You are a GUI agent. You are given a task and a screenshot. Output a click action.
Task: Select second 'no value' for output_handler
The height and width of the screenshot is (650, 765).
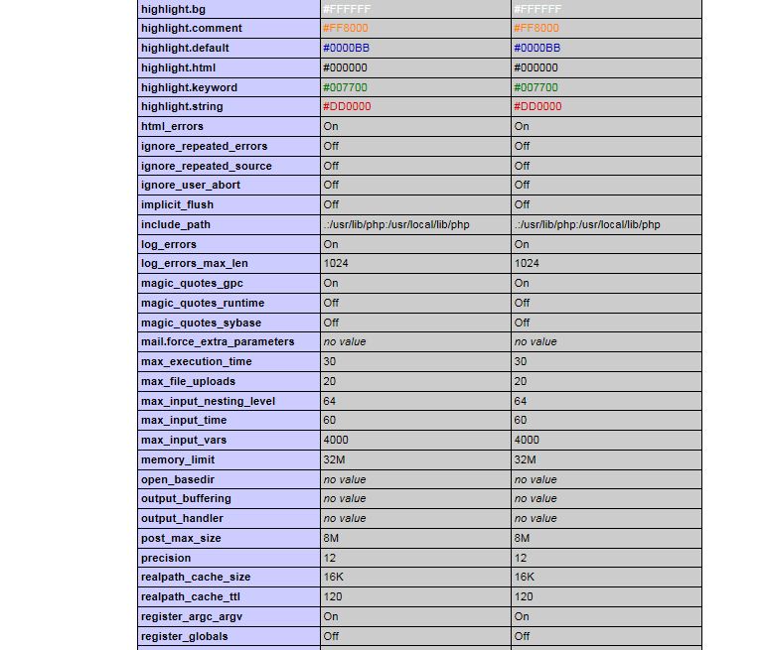click(x=535, y=518)
